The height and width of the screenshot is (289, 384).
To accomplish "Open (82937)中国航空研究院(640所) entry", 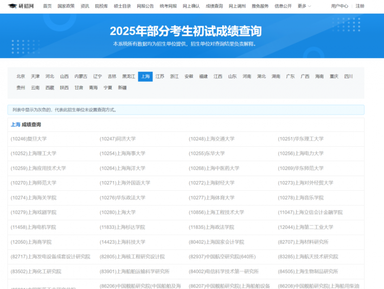I will [222, 256].
